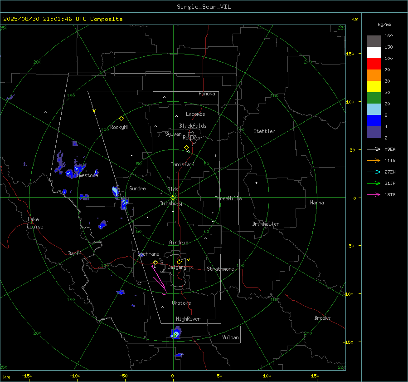Click the Didsbury city label
Image resolution: width=408 pixels, height=382 pixels.
tap(171, 203)
